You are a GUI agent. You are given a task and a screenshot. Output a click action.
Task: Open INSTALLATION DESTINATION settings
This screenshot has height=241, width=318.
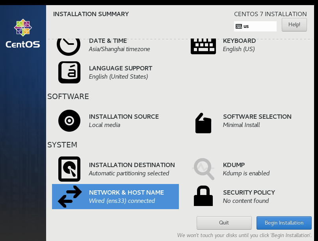[x=132, y=165]
